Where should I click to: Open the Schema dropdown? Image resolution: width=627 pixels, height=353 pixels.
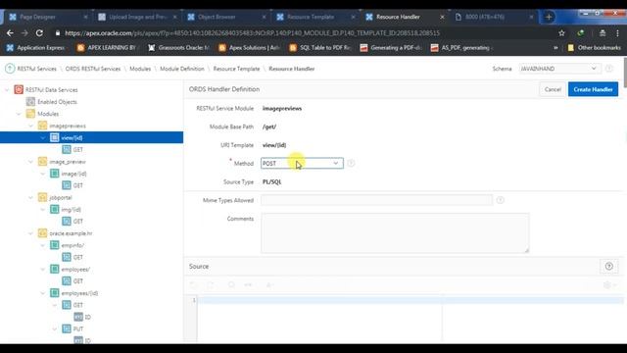click(x=559, y=69)
